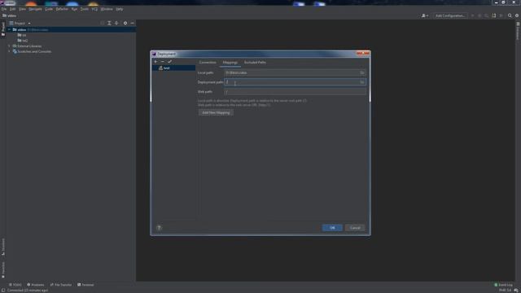Select the 'test' server entry
This screenshot has height=293, width=521.
173,68
